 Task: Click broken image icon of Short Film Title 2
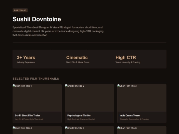tap(66, 86)
